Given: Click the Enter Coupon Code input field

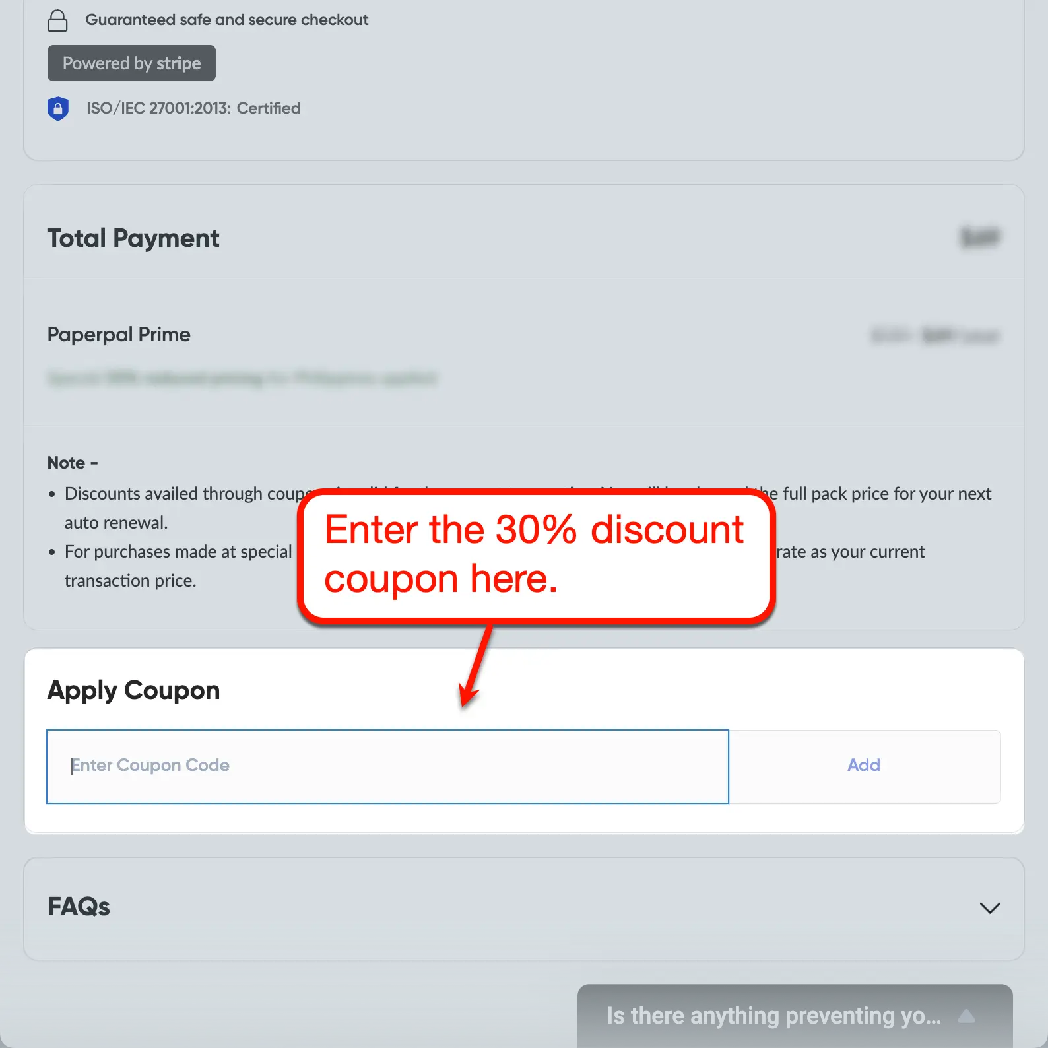Looking at the screenshot, I should pyautogui.click(x=387, y=766).
